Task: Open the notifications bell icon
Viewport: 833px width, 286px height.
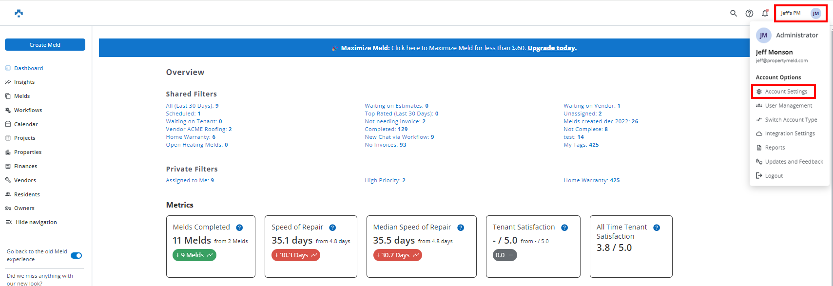Action: click(x=765, y=13)
